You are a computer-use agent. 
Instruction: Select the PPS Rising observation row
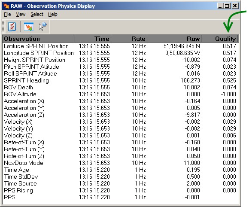pos(120,190)
